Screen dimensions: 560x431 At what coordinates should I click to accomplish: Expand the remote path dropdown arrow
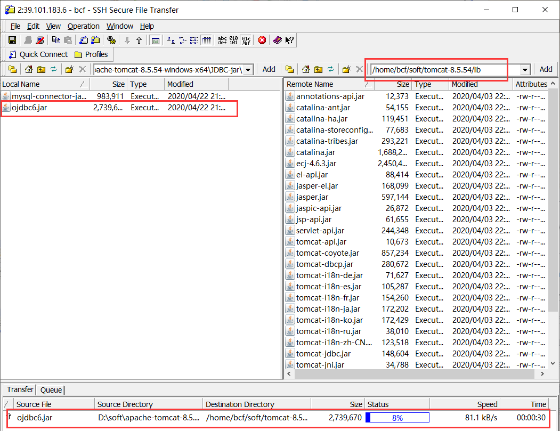[525, 69]
